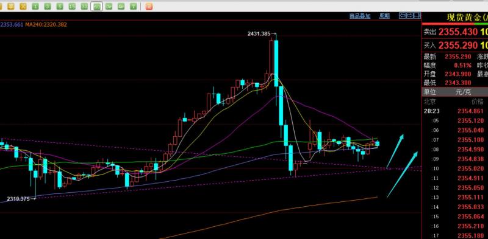Click the 幅度 value 0.51%

pos(463,66)
